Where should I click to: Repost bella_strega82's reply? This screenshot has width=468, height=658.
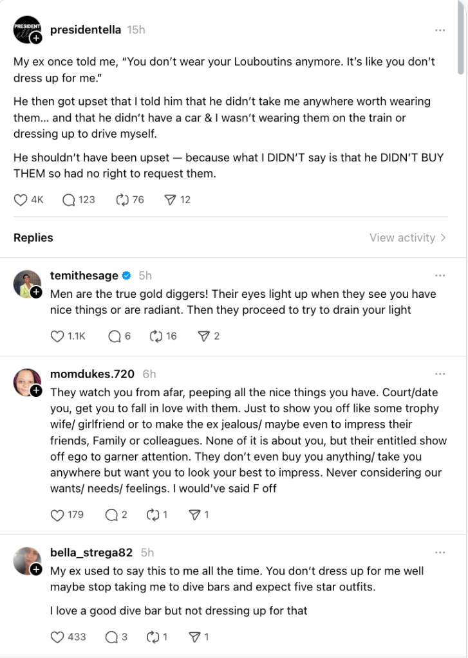pyautogui.click(x=153, y=637)
